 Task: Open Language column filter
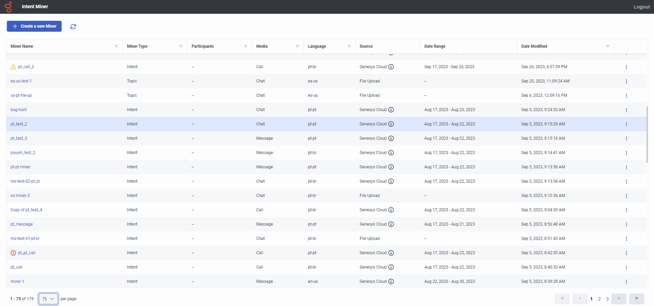tap(349, 46)
